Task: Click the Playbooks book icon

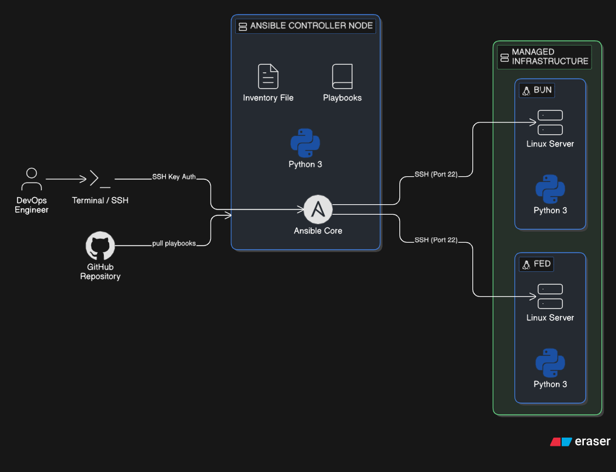Action: (342, 76)
